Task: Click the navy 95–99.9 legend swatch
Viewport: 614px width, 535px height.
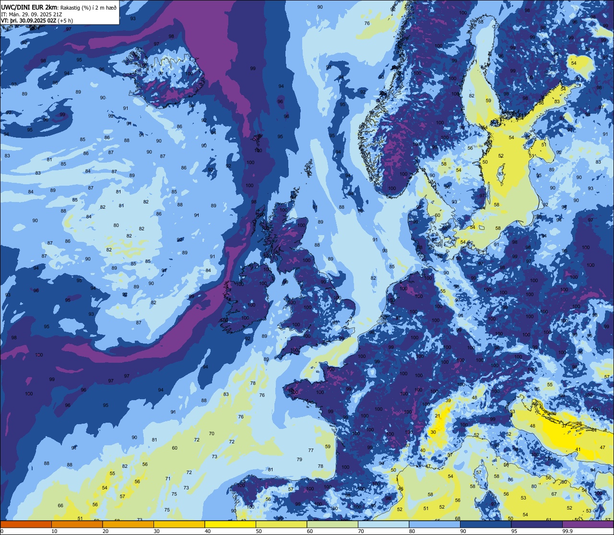Action: click(537, 524)
